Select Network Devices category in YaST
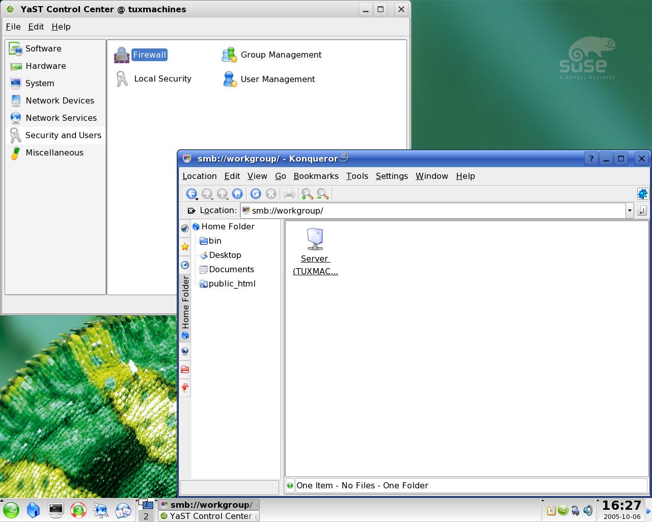Viewport: 652px width, 522px height. click(x=56, y=100)
